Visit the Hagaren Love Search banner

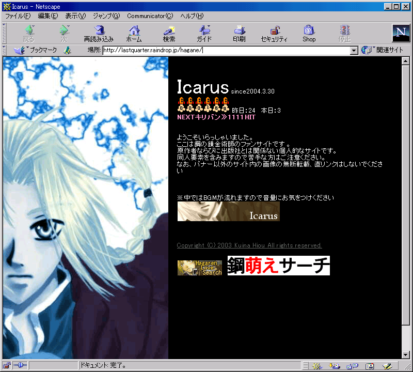coord(200,268)
